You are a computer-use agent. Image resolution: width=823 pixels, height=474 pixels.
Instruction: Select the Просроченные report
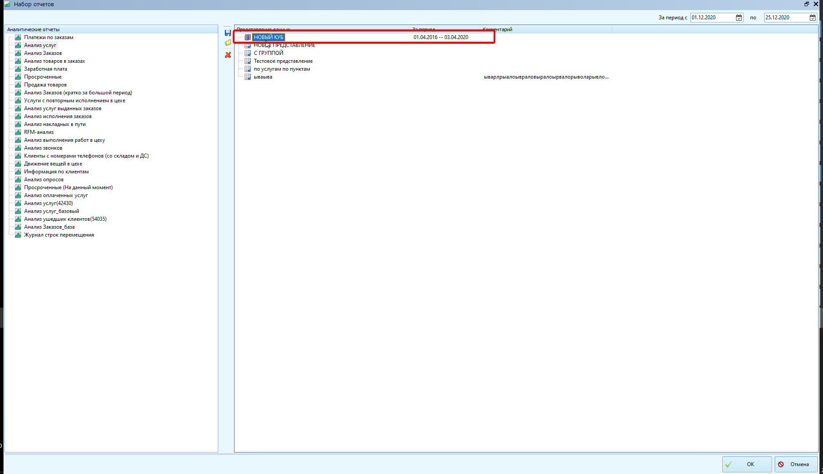pos(43,77)
